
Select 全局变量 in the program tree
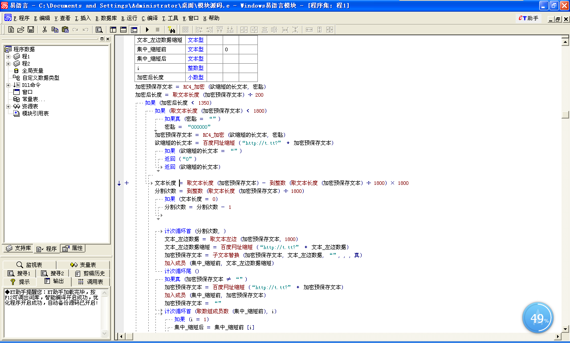[33, 71]
